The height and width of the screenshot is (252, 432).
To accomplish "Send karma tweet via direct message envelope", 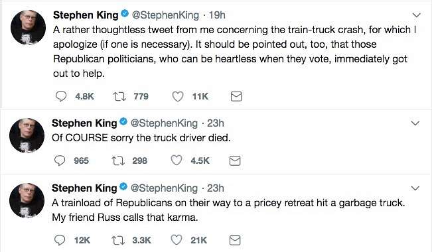I will click(235, 240).
